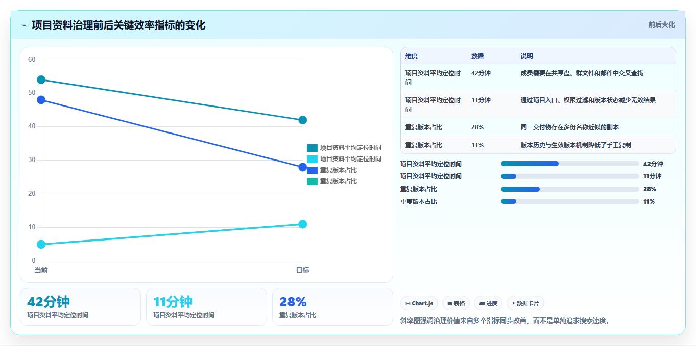
Task: Click the blue data point at 目标
Action: 302,167
